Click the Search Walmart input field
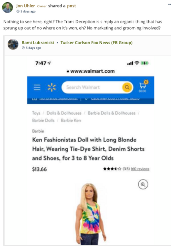The width and height of the screenshot is (171, 248). [x=92, y=87]
